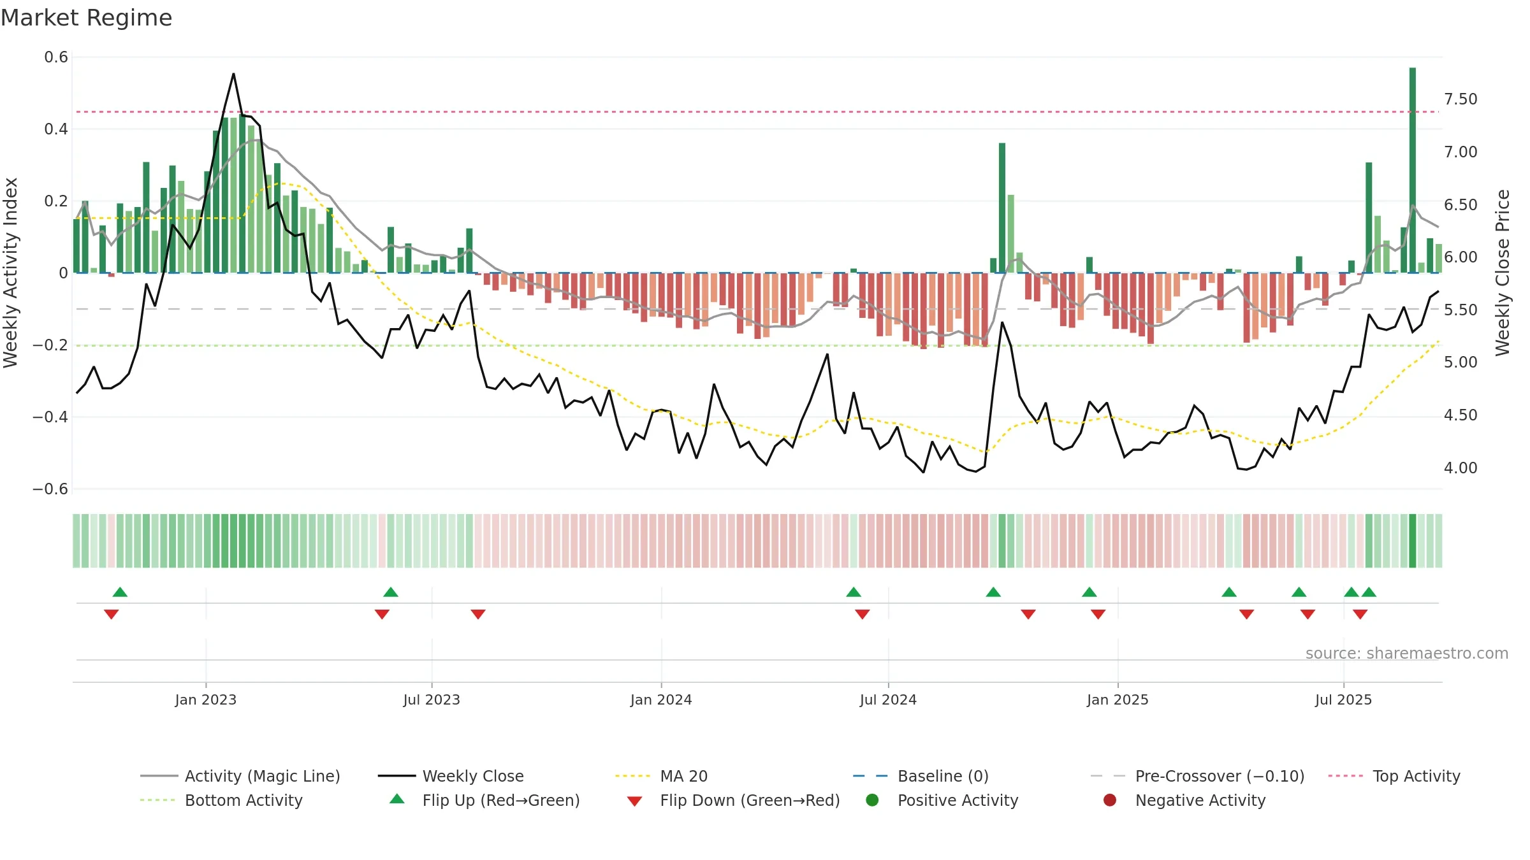Toggle Baseline (0) legend entry
This screenshot has width=1530, height=860.
tap(921, 776)
